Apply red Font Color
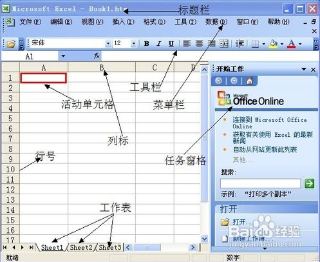The width and height of the screenshot is (320, 262). coord(292,44)
